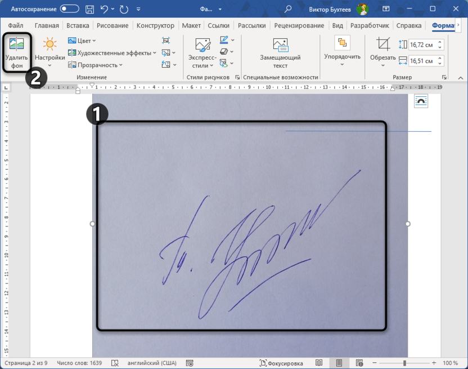Viewport: 468px width, 369px height.
Task: Open the Файл tab
Action: tap(16, 26)
